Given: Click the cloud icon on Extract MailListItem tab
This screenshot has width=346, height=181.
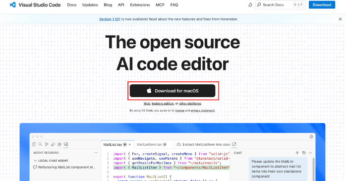Looking at the screenshot, I should (x=179, y=145).
